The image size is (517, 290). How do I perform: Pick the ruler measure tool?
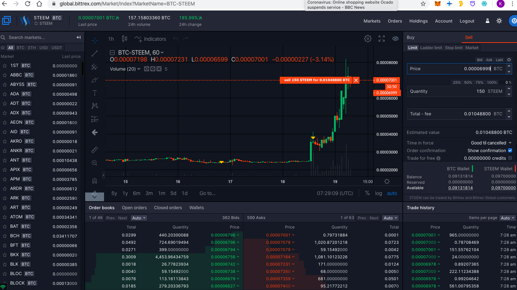point(95,150)
